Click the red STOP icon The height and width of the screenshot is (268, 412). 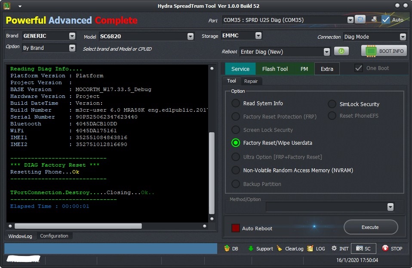385,248
